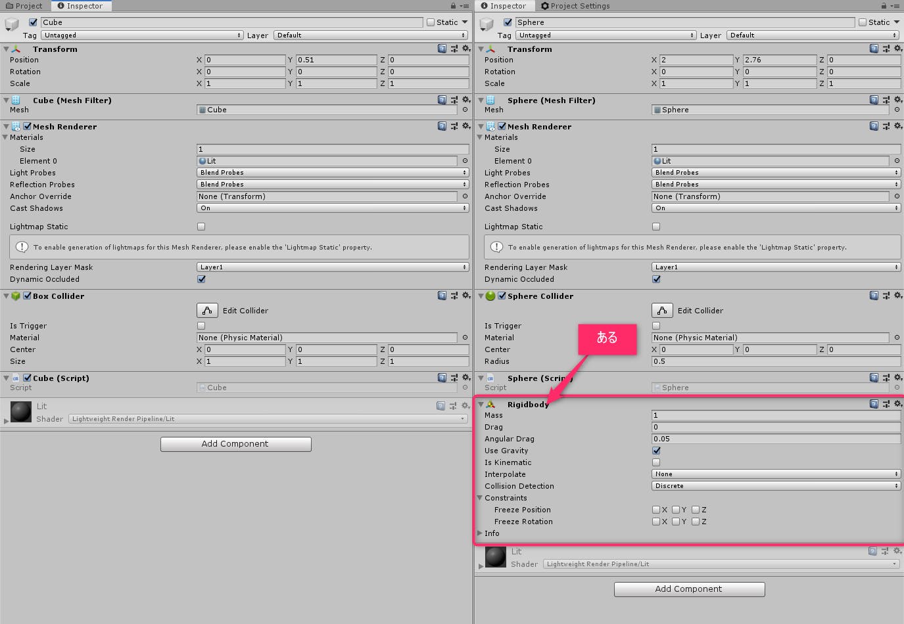Open gear menu of Sphere (Script) component
Image resolution: width=904 pixels, height=624 pixels.
898,378
